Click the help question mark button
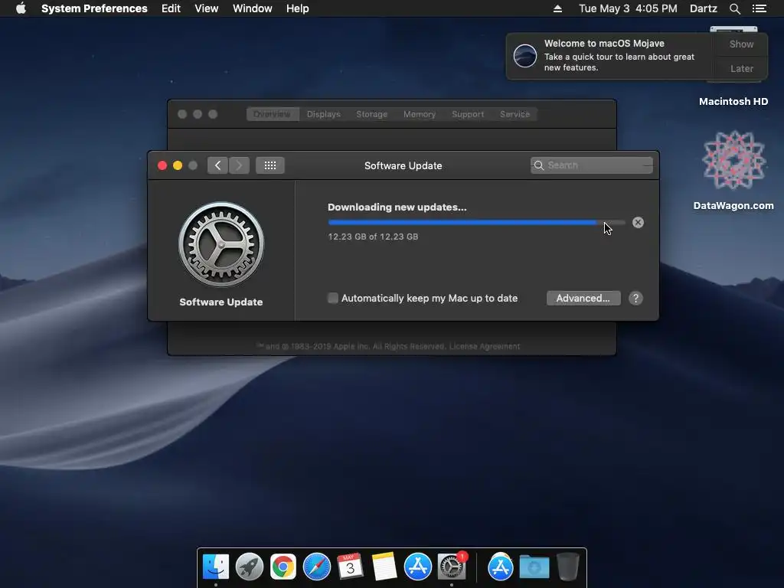Viewport: 784px width, 588px height. 635,298
